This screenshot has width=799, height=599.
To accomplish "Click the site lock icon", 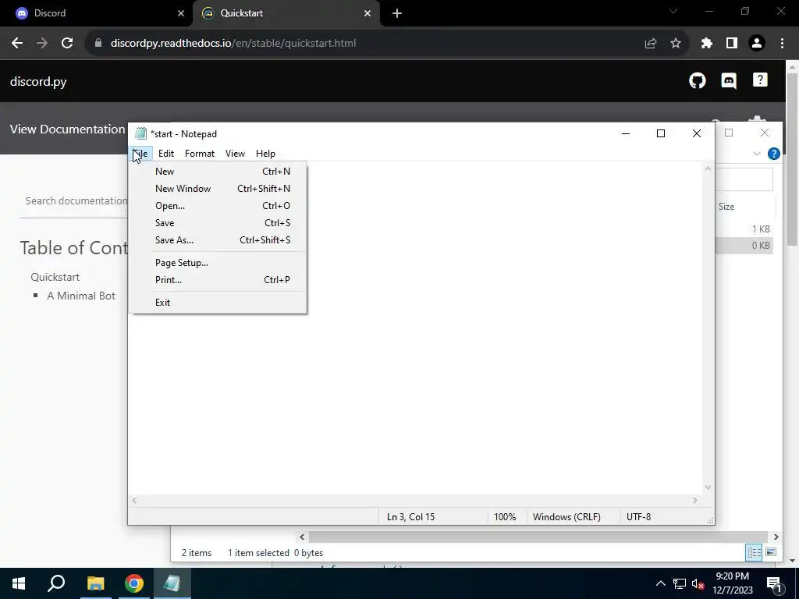I will [98, 44].
